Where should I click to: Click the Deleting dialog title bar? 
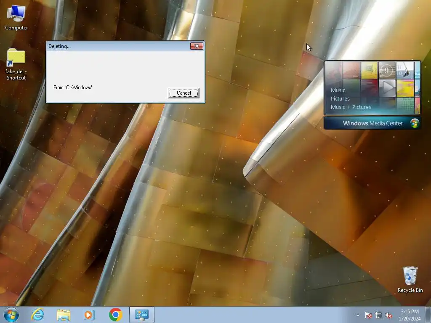pos(118,46)
